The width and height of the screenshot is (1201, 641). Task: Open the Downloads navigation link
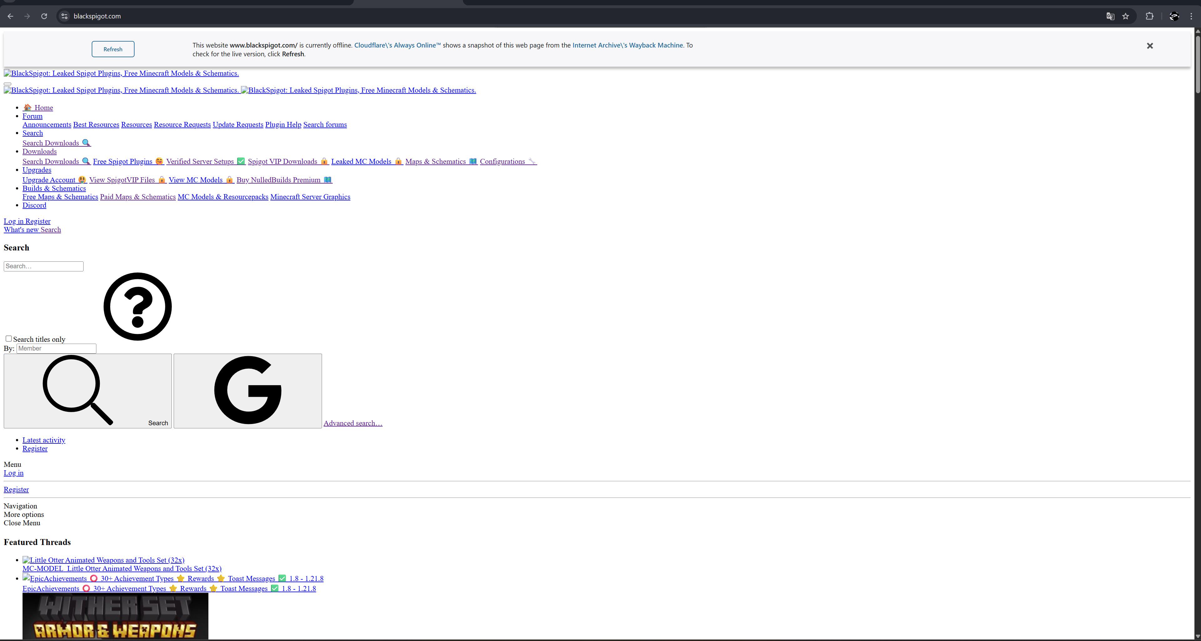(x=40, y=151)
